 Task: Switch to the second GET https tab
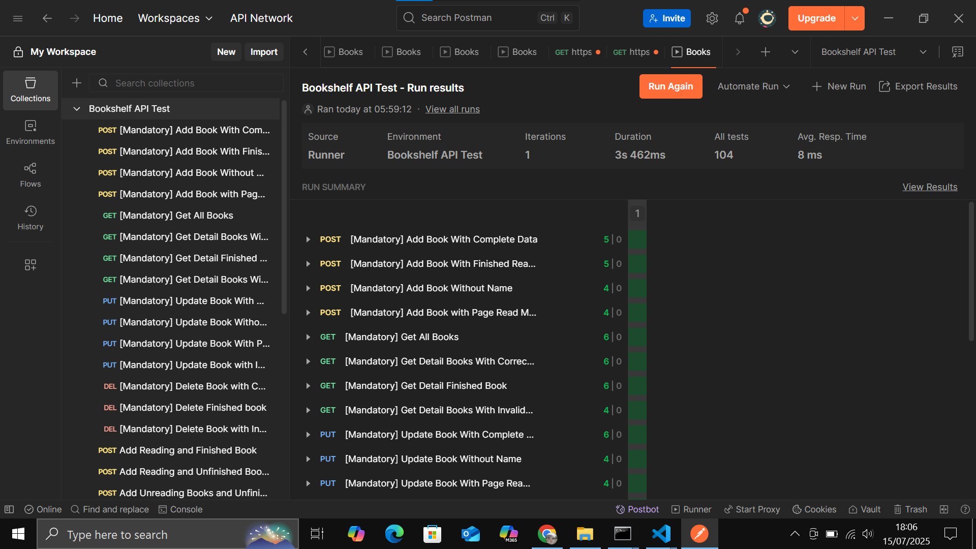[x=635, y=52]
